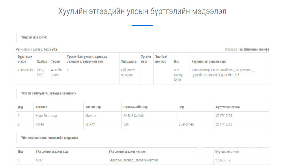This screenshot has height=166, width=286.
Task: Click the registration number 5238242
Action: pos(51,49)
